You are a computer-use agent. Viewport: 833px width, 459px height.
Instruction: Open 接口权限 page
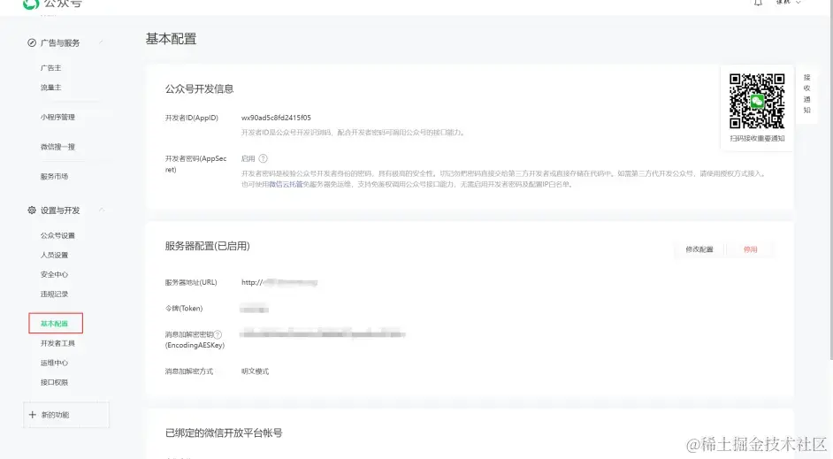point(54,382)
